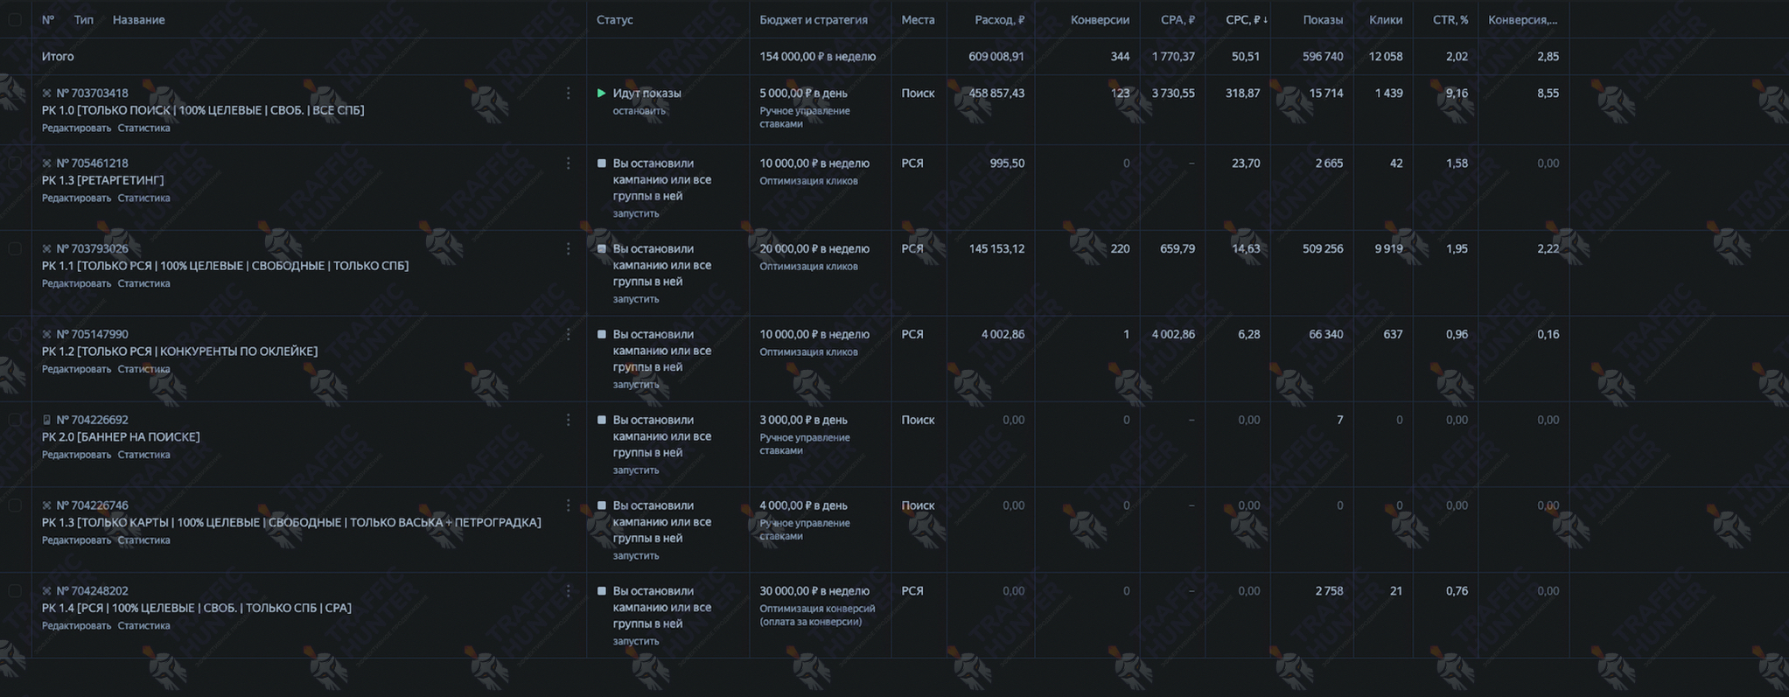Image resolution: width=1789 pixels, height=697 pixels.
Task: Click 'остановить' under Идут показы status
Action: tap(639, 111)
